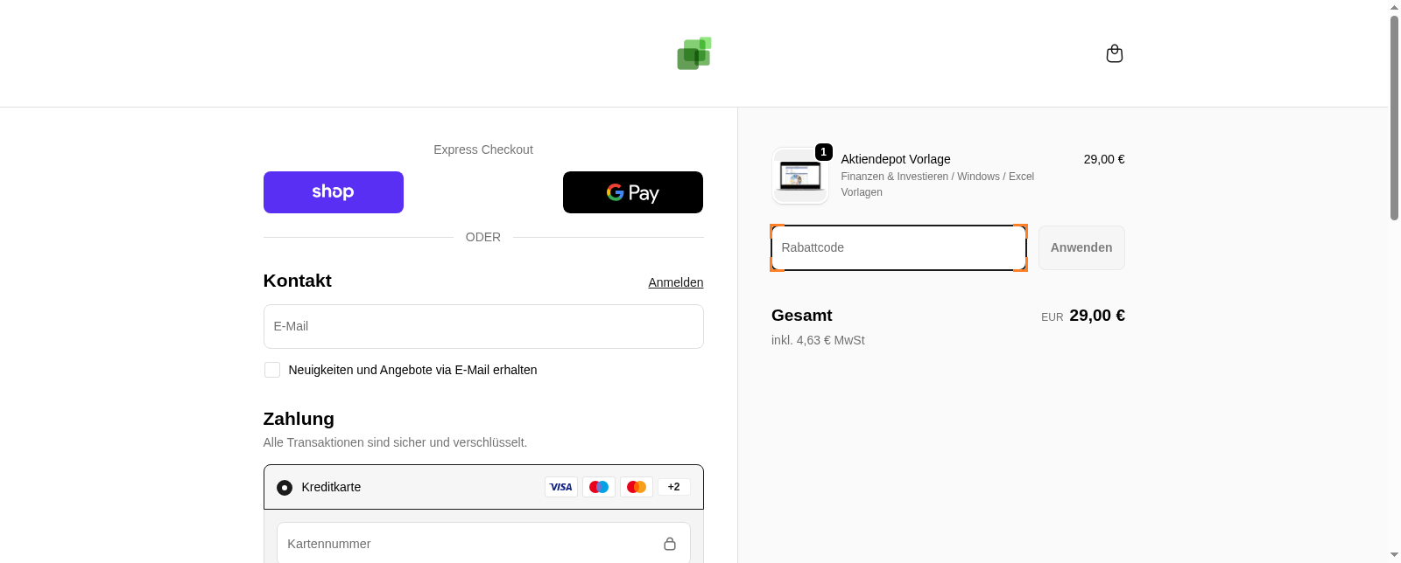This screenshot has width=1401, height=563.
Task: Focus the Rabattcode input field
Action: [x=898, y=248]
